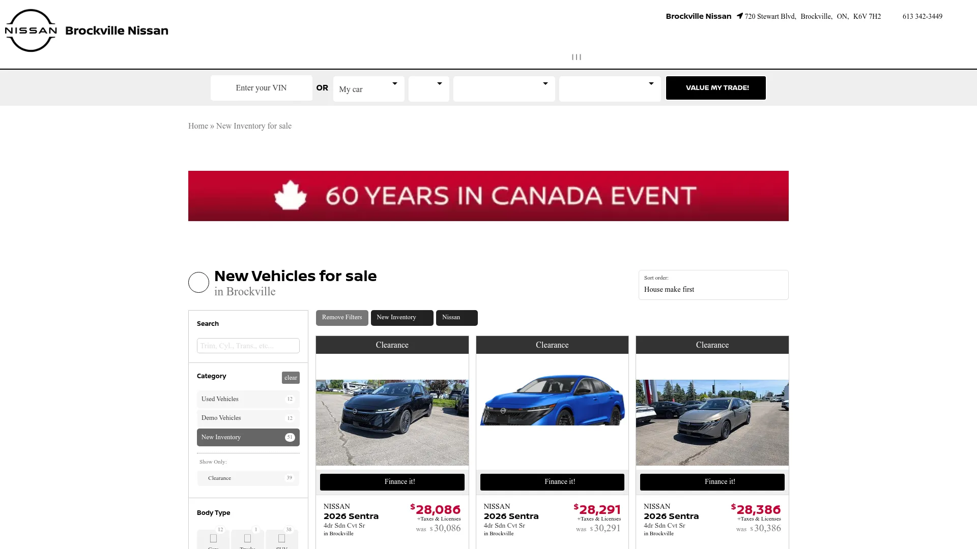Click the Enter your VIN field

(x=262, y=88)
